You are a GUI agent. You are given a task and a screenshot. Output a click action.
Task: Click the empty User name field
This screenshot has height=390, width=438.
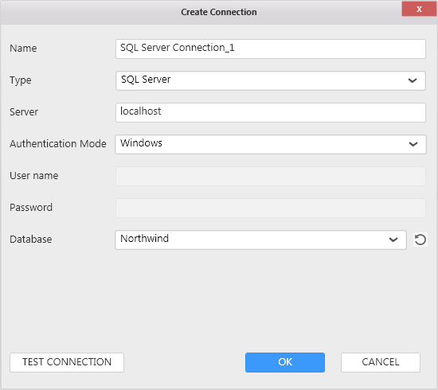coord(271,176)
